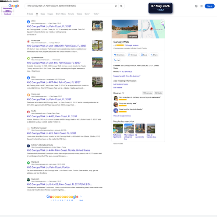
Task: Click See photos on pool image
Action: [x=133, y=36]
